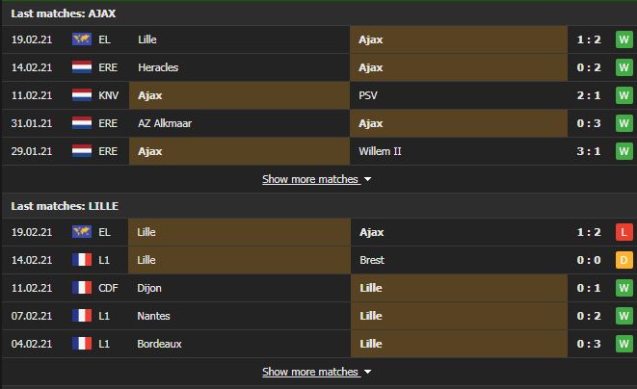
Task: Click the green W badge in the Dijon row
Action: pyautogui.click(x=624, y=288)
